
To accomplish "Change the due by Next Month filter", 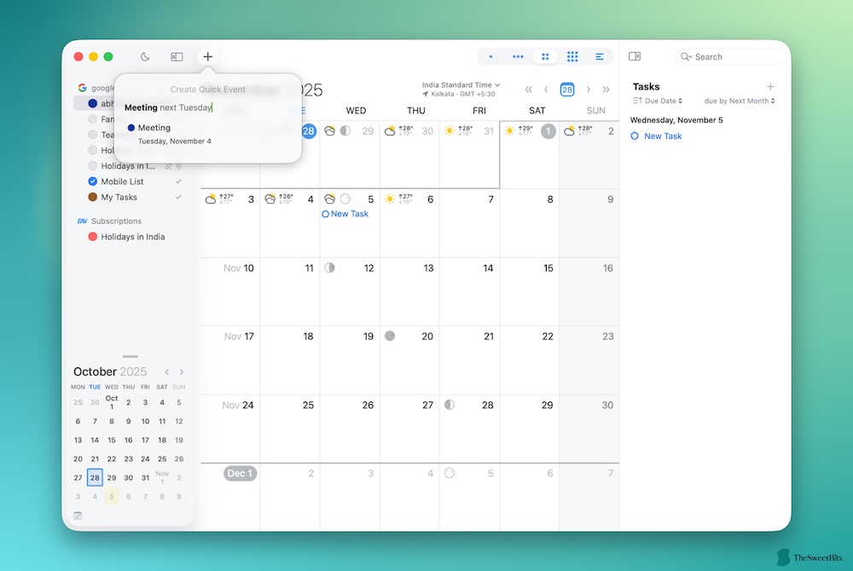I will 739,100.
